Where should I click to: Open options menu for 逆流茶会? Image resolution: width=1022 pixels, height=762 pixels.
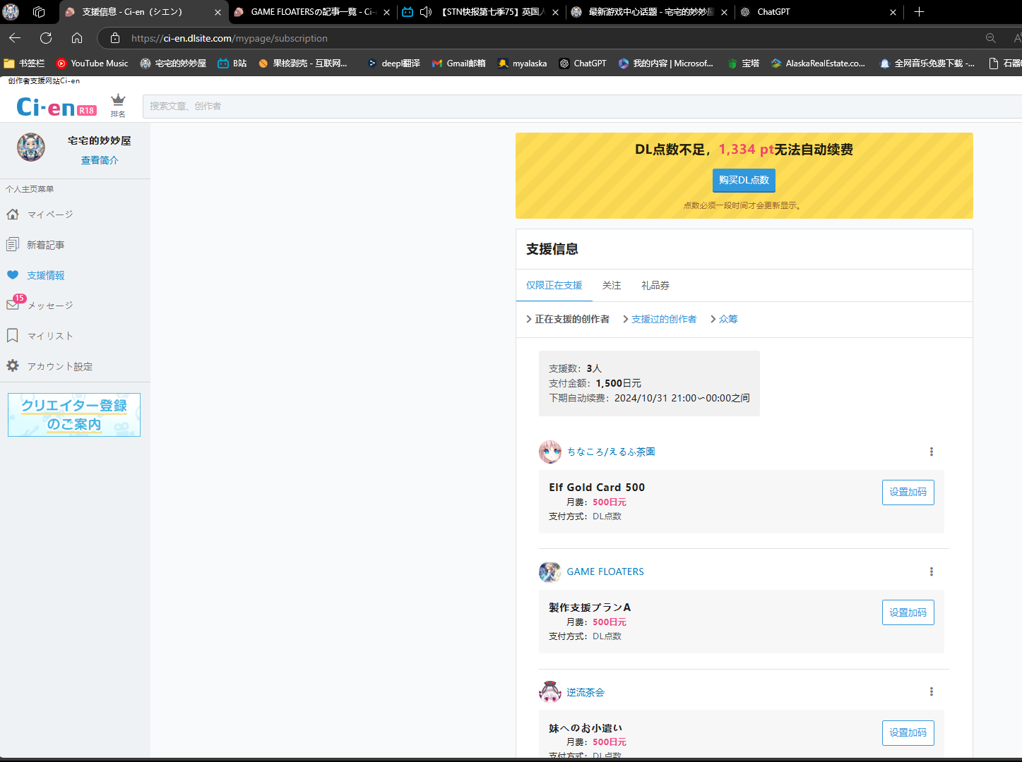932,691
